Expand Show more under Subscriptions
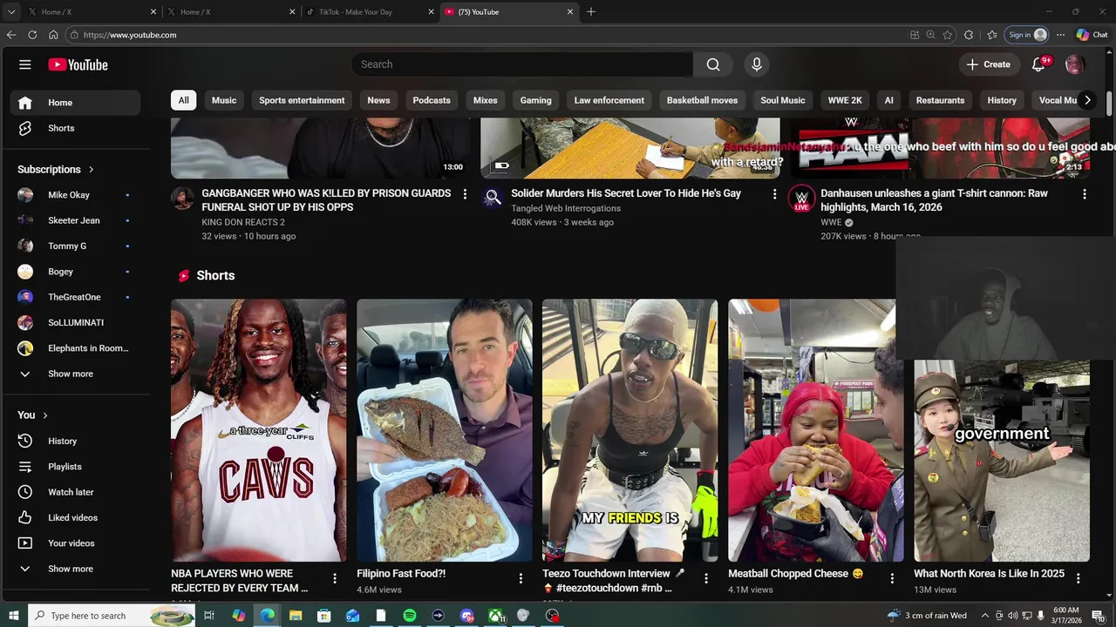 pyautogui.click(x=75, y=374)
